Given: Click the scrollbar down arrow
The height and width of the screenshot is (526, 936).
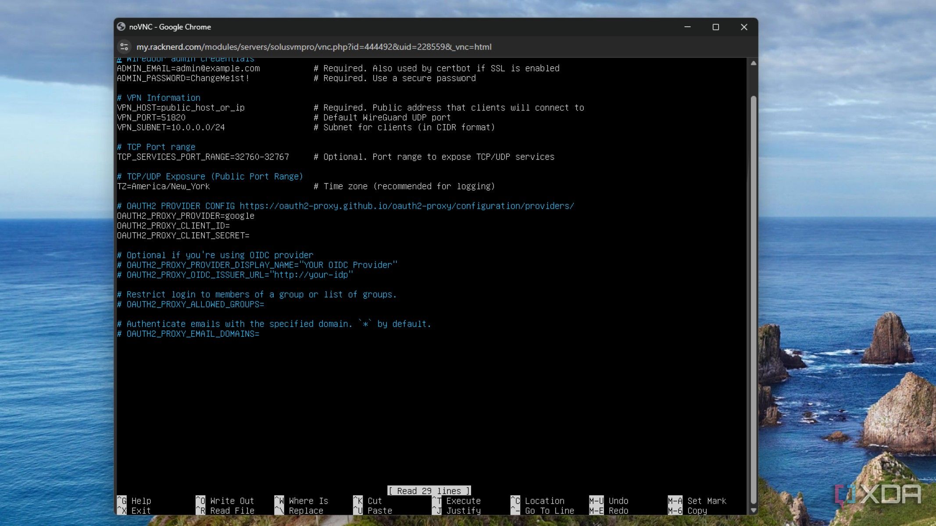Looking at the screenshot, I should pyautogui.click(x=753, y=510).
